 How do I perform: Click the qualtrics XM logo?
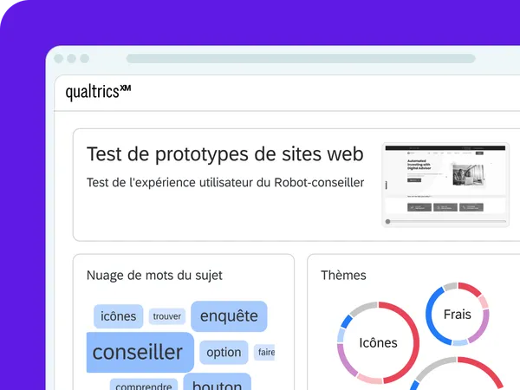(98, 92)
